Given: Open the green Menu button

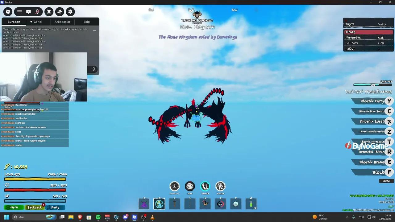Looking at the screenshot, I should pos(14,208).
